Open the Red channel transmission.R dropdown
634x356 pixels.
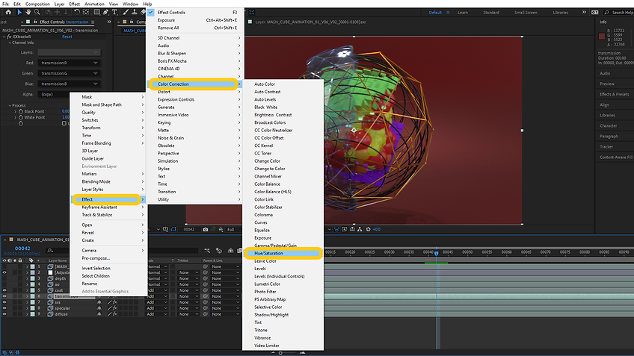pyautogui.click(x=69, y=63)
